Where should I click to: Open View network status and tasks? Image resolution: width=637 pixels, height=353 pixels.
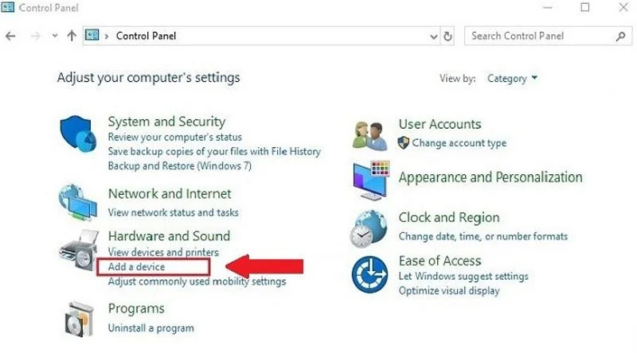point(173,212)
